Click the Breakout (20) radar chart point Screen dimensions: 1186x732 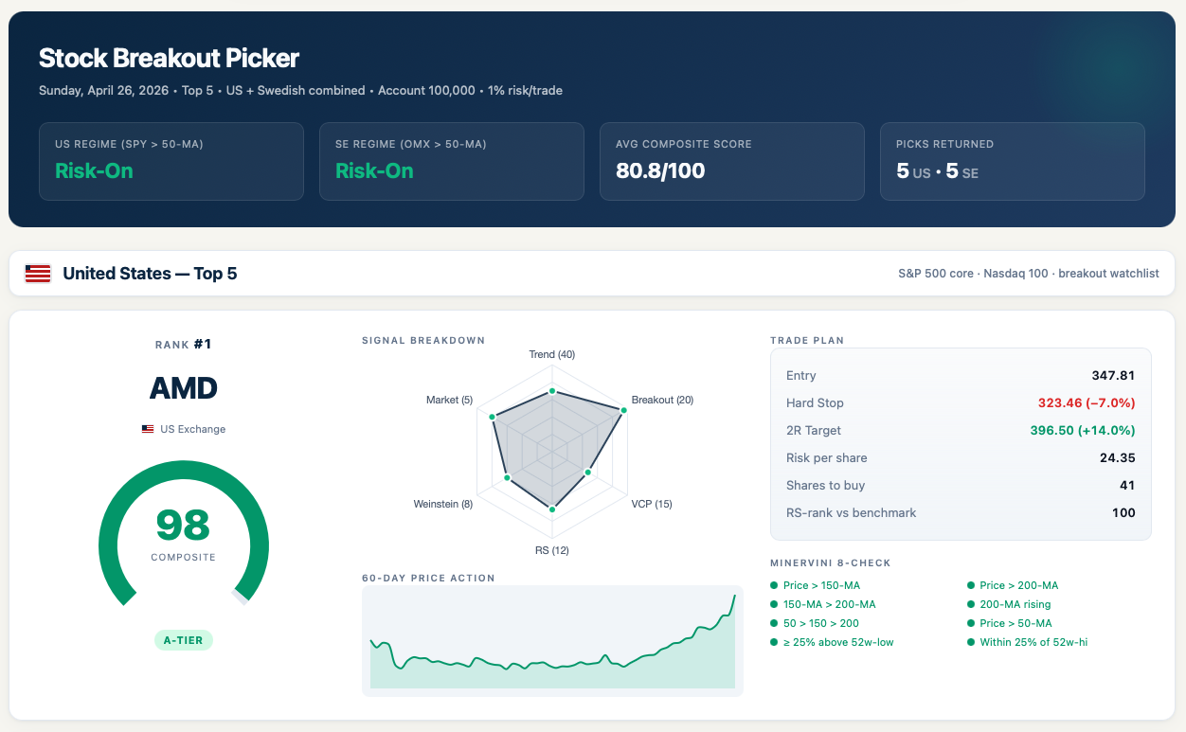[623, 409]
